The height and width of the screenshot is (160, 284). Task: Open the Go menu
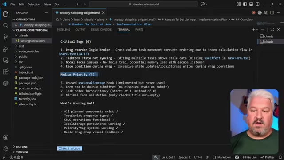click(56, 4)
